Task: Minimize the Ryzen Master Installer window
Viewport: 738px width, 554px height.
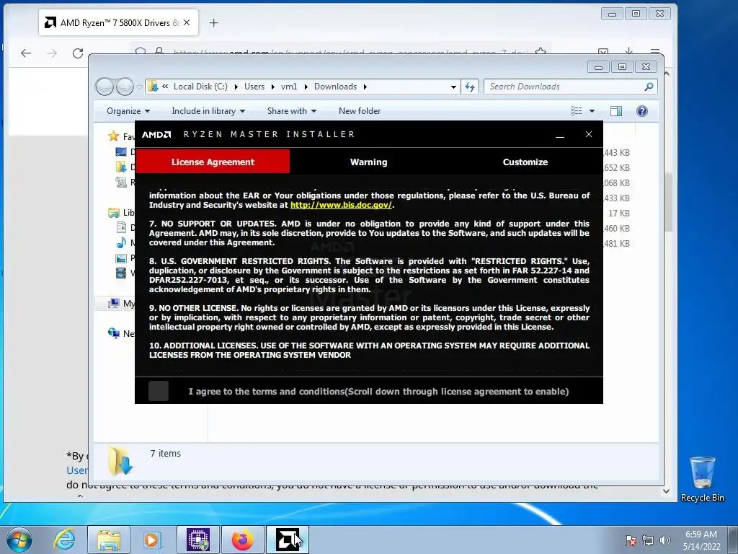Action: click(x=559, y=135)
